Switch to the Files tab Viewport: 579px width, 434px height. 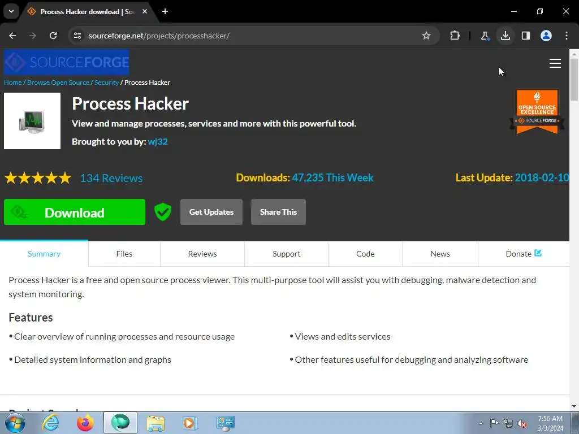124,254
